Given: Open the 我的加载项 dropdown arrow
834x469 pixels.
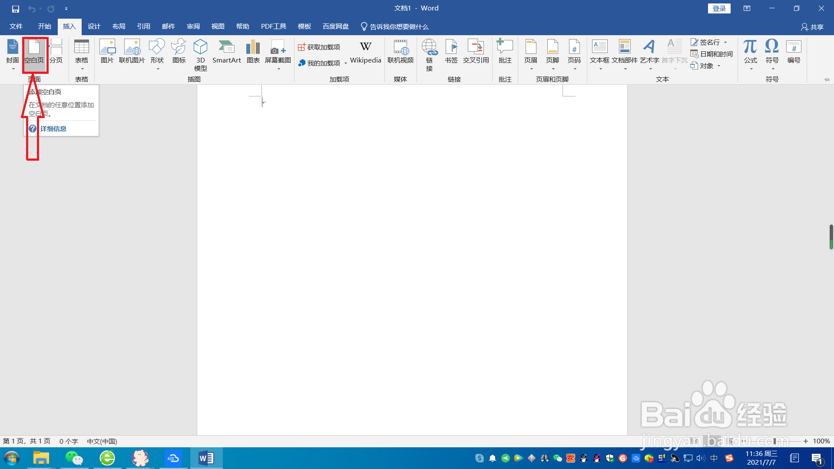Looking at the screenshot, I should tap(346, 63).
